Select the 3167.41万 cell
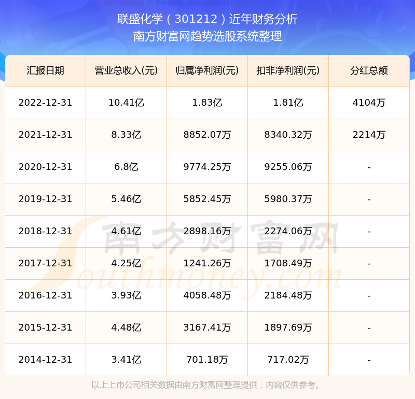 tap(207, 328)
